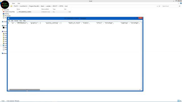This screenshot has height=102, width=182.
Task: Click the right arrow of Notepad's horizontal scrollbar
Action: (x=140, y=90)
